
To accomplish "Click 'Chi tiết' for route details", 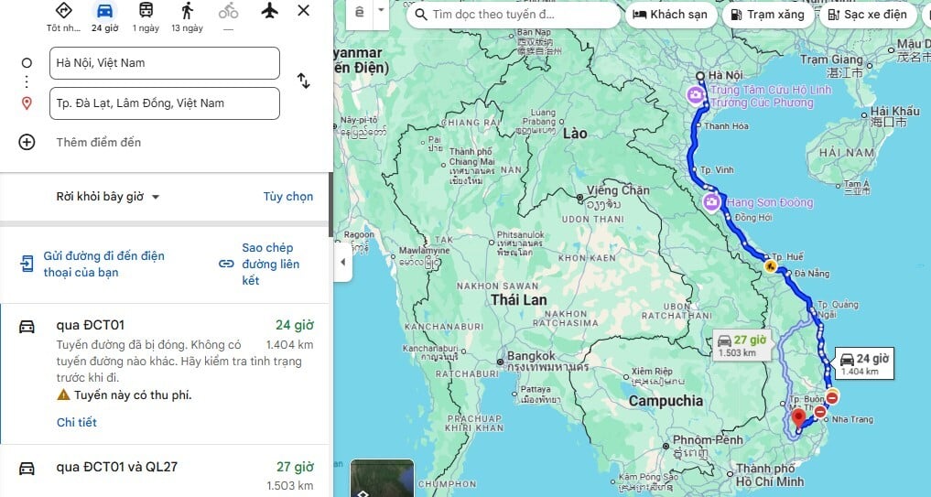I will (77, 422).
